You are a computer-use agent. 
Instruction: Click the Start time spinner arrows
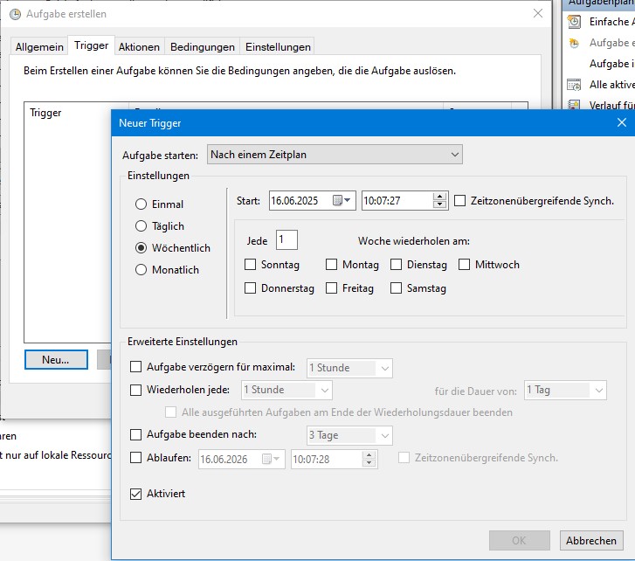(439, 200)
